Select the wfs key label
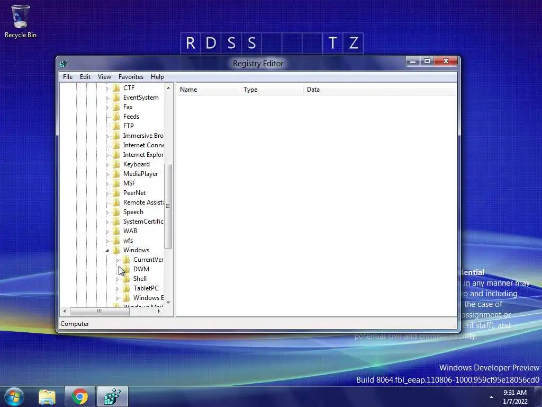Viewport: 542px width, 407px height. tap(128, 241)
